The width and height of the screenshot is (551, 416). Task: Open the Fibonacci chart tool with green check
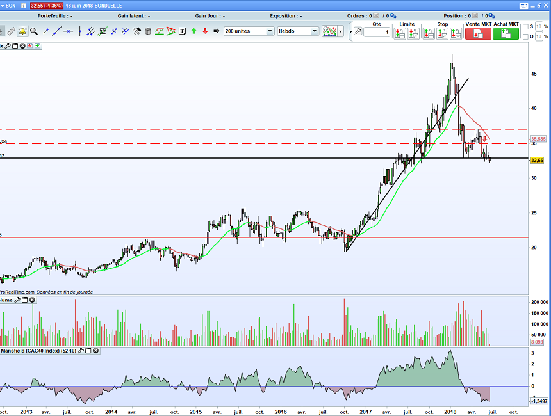coord(103,31)
